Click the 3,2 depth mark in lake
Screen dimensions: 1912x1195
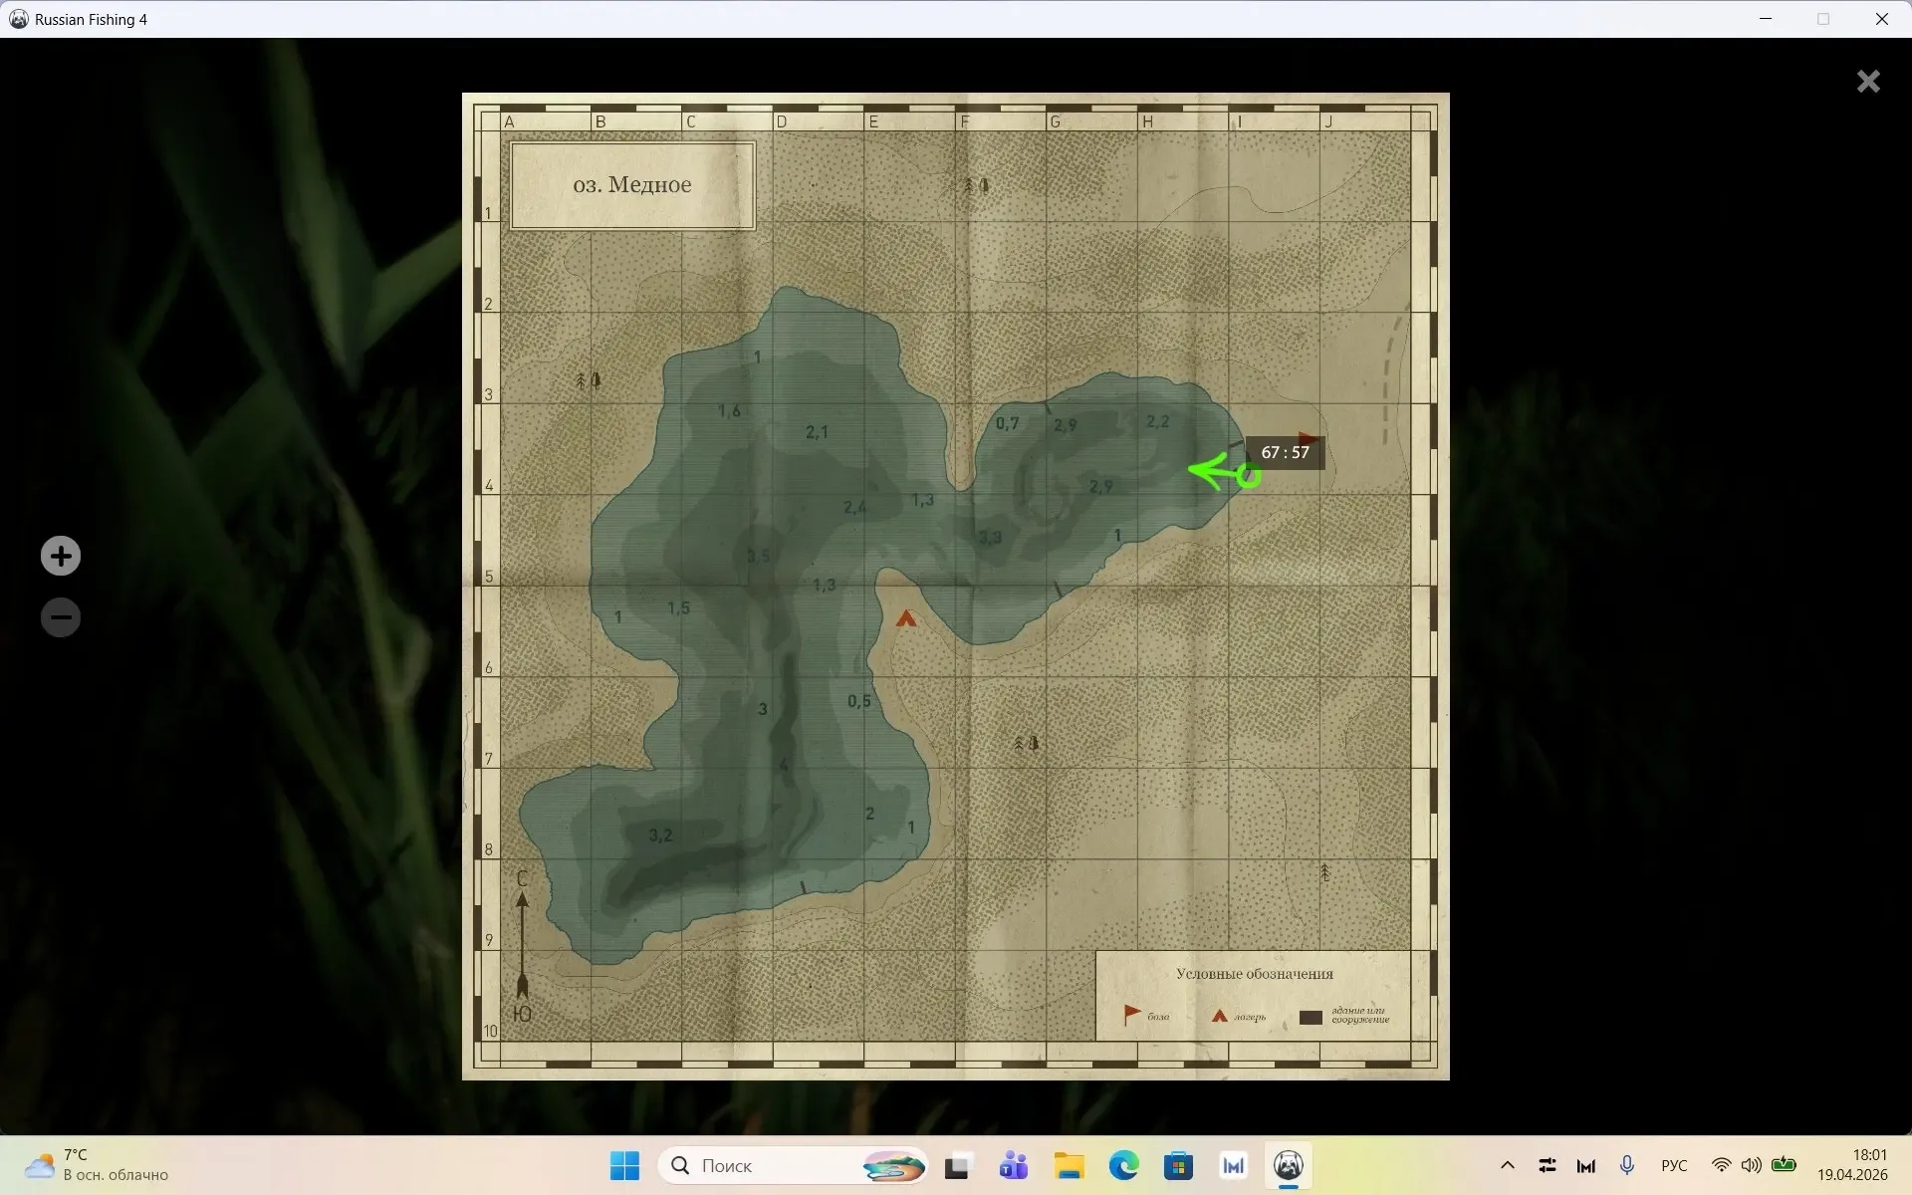coord(660,836)
